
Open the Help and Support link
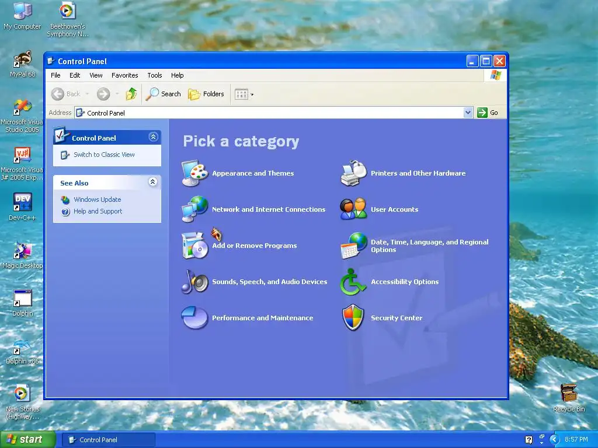pos(98,211)
